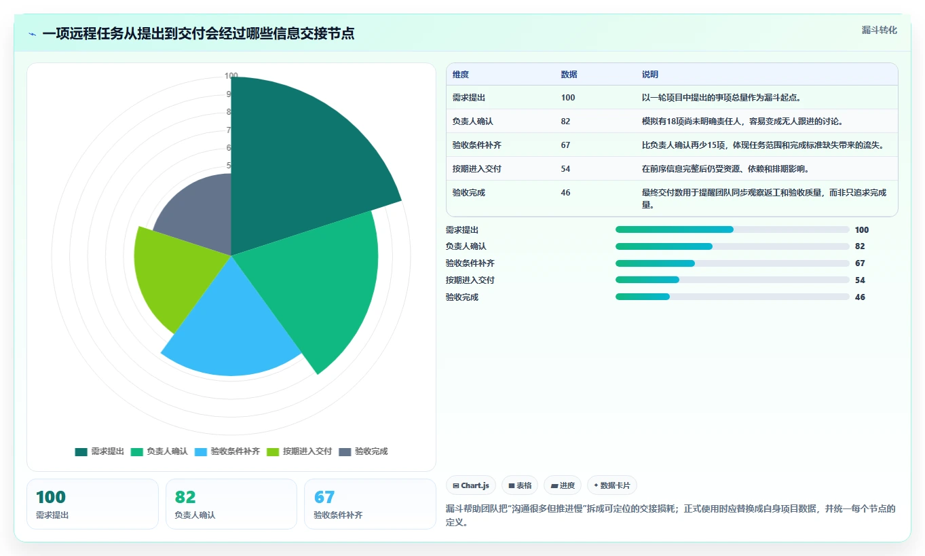The image size is (925, 556).
Task: Click the table value 67
Action: pyautogui.click(x=566, y=145)
